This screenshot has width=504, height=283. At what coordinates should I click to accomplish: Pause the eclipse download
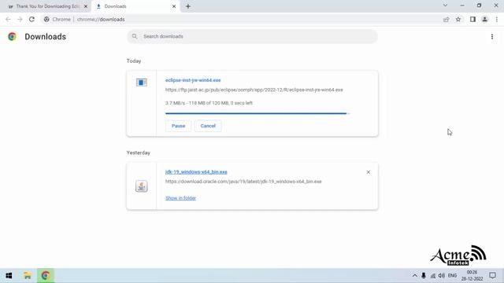(x=179, y=126)
